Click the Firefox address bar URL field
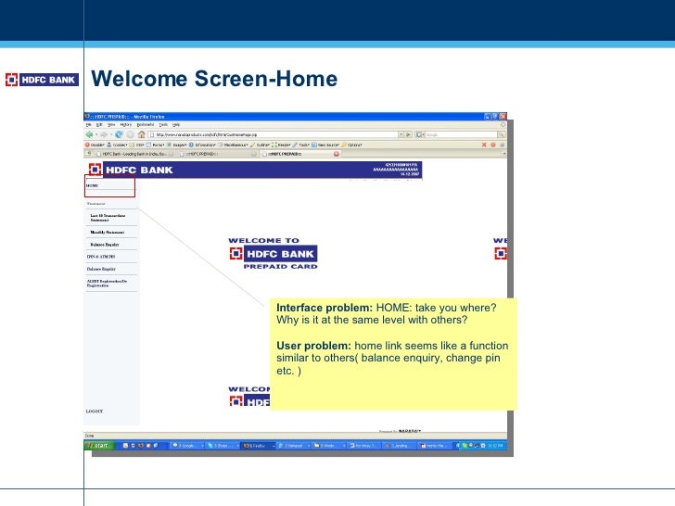This screenshot has height=506, width=675. point(273,134)
